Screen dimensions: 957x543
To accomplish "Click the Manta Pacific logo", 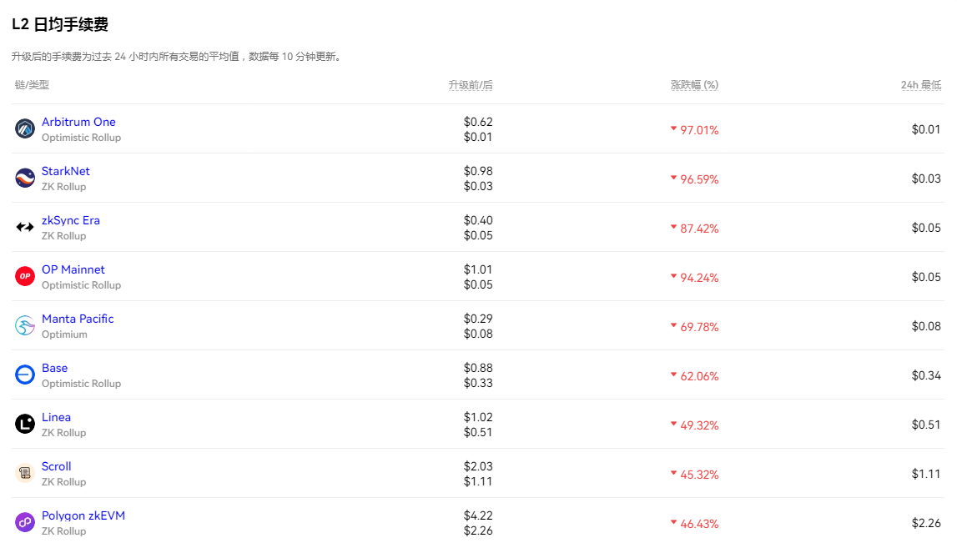I will 25,326.
